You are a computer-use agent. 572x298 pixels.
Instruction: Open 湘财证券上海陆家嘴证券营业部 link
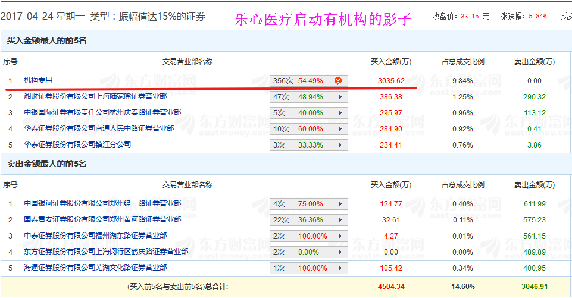click(95, 96)
